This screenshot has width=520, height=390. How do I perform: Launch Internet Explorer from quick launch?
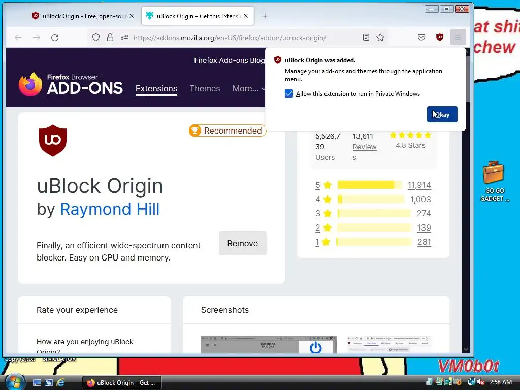click(60, 383)
